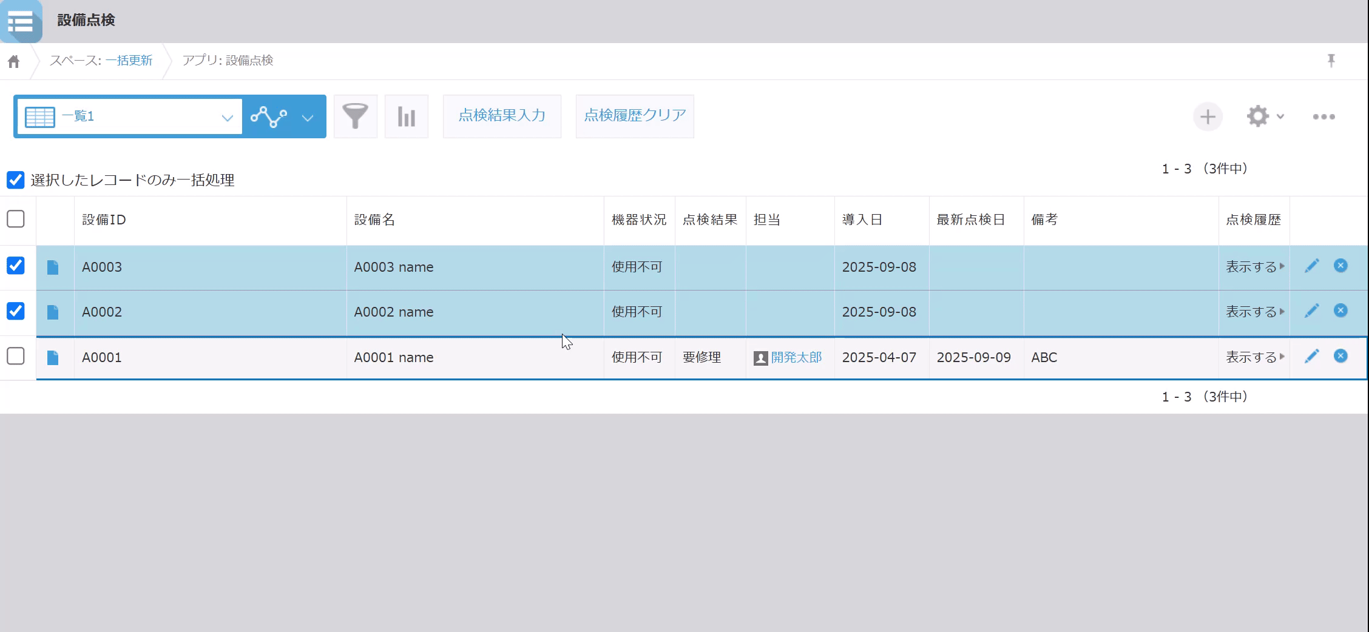
Task: Open the three-dots options menu
Action: 1323,116
